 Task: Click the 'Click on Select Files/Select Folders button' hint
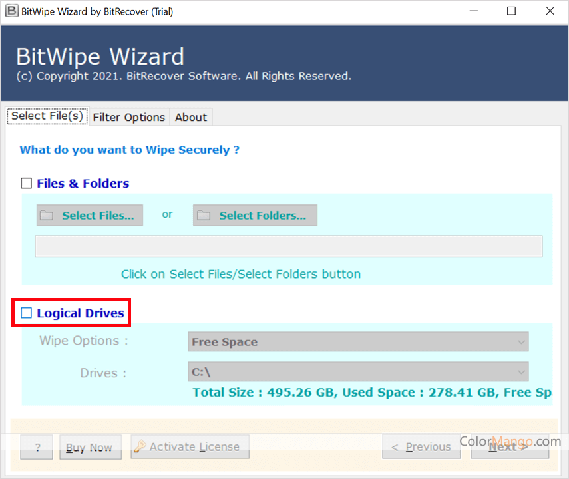[241, 274]
